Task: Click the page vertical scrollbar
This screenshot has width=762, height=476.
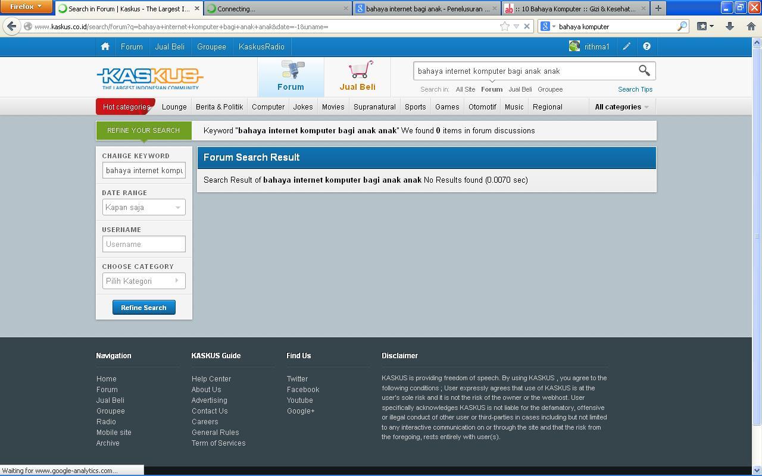Action: coord(757,236)
